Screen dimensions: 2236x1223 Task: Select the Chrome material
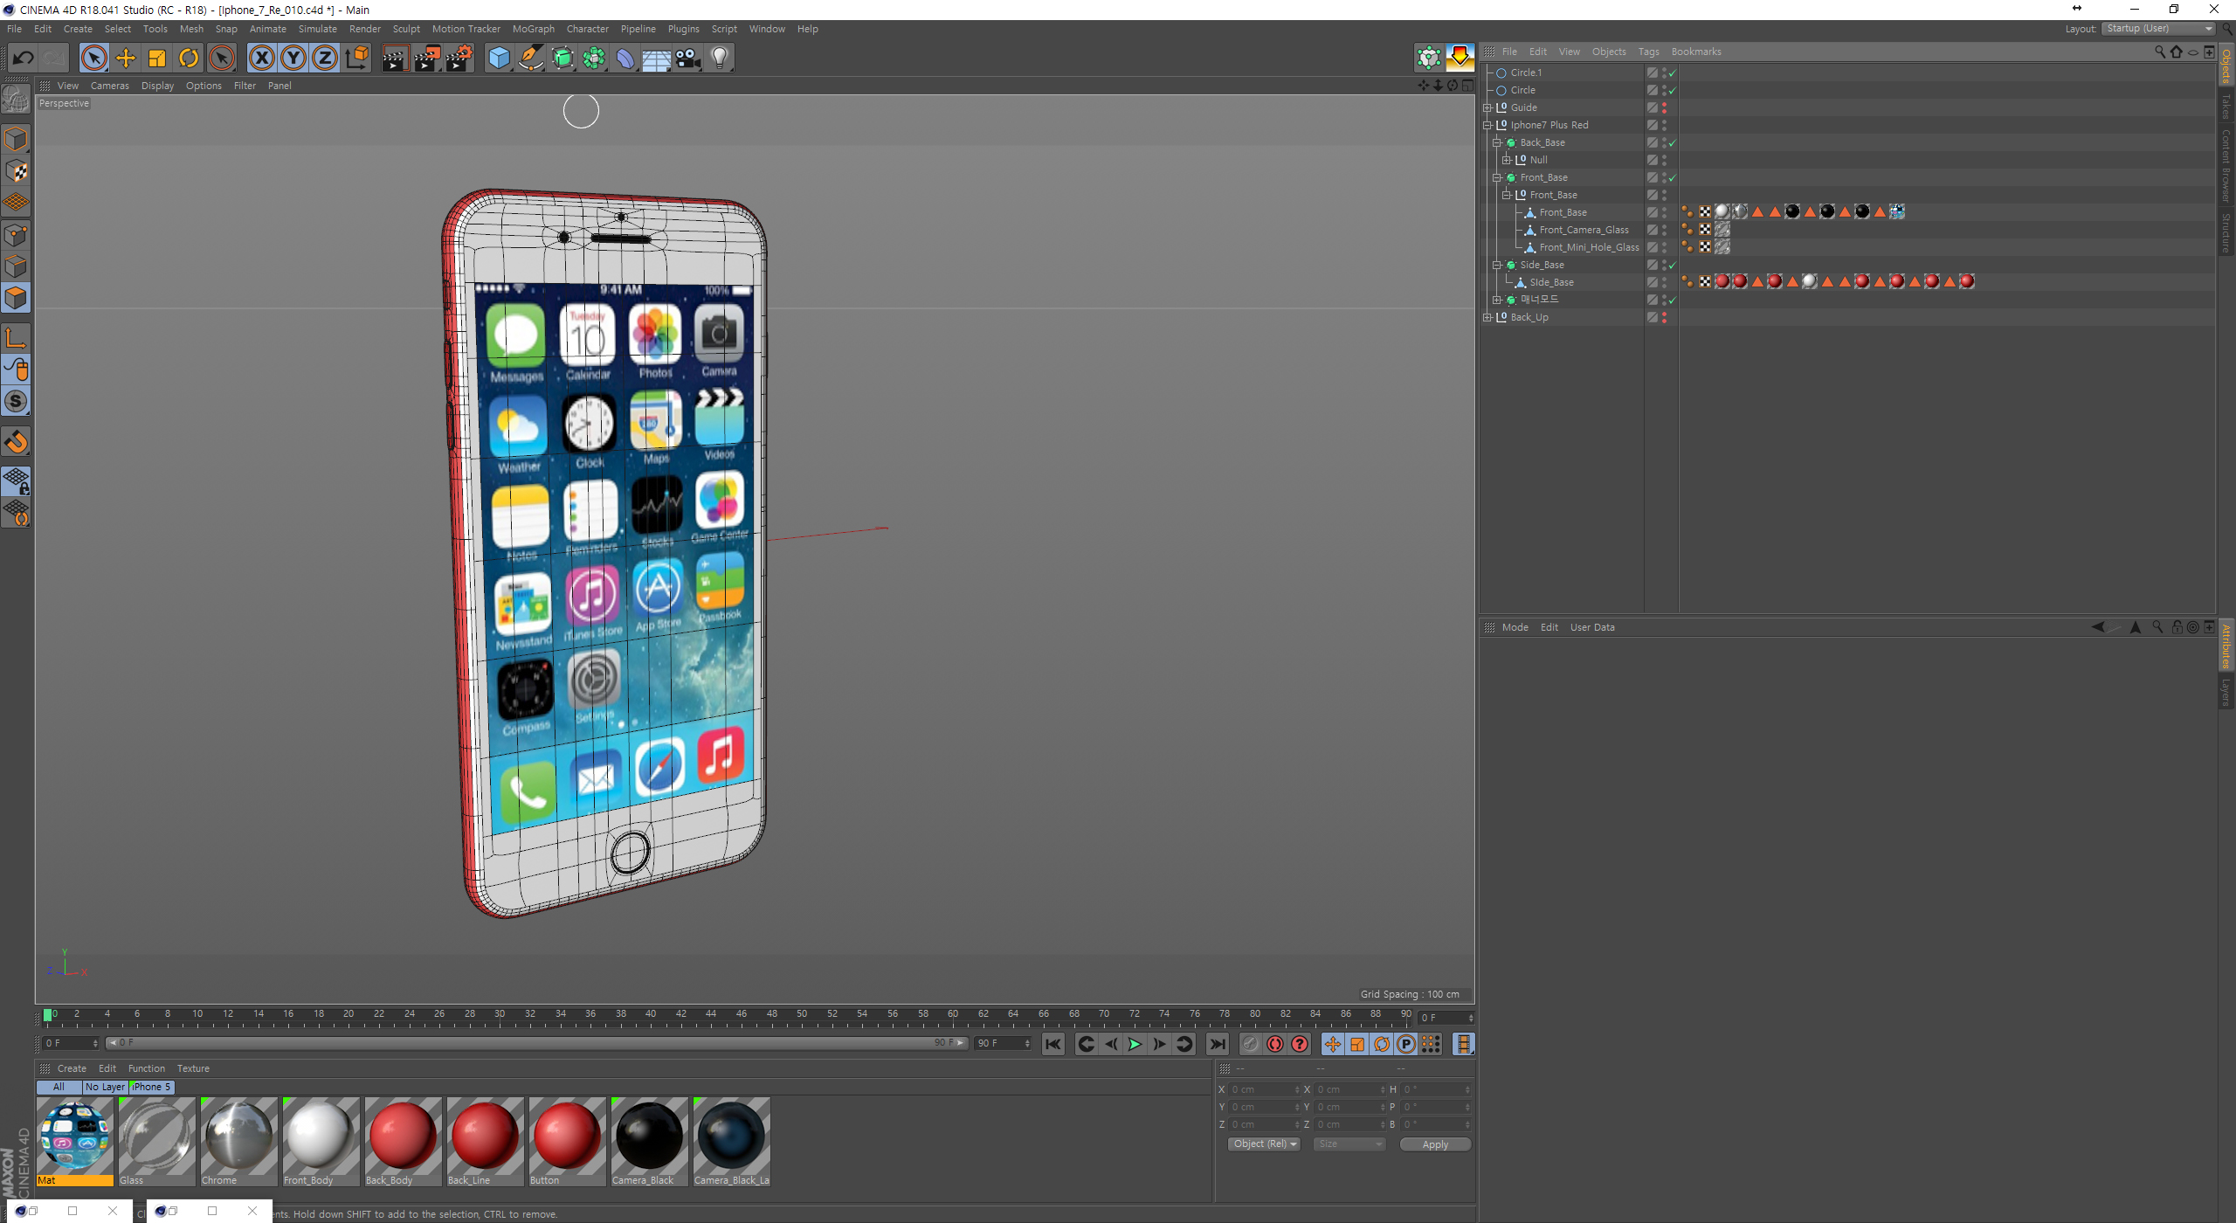pos(238,1142)
